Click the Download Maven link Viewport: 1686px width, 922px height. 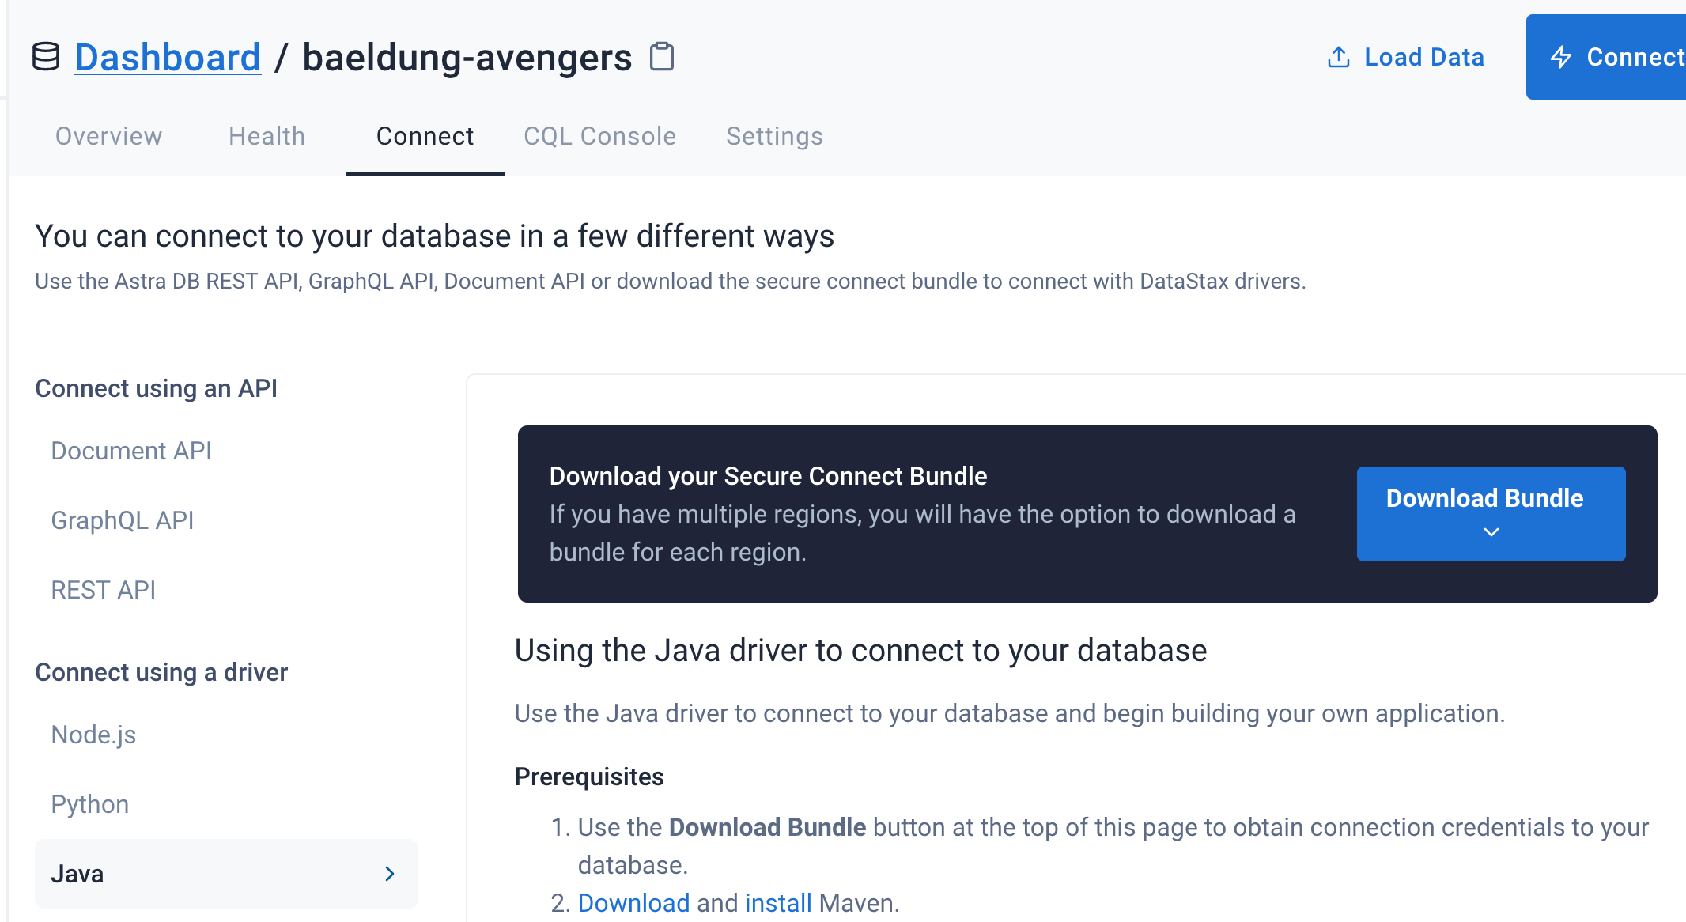tap(634, 903)
